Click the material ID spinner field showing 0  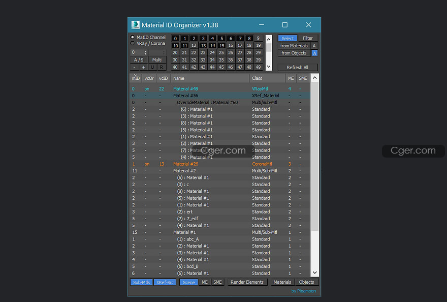pos(139,52)
